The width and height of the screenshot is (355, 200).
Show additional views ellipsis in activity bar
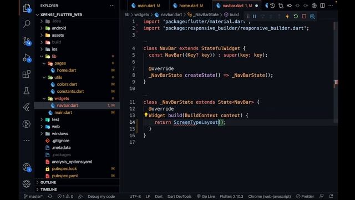tap(27, 141)
